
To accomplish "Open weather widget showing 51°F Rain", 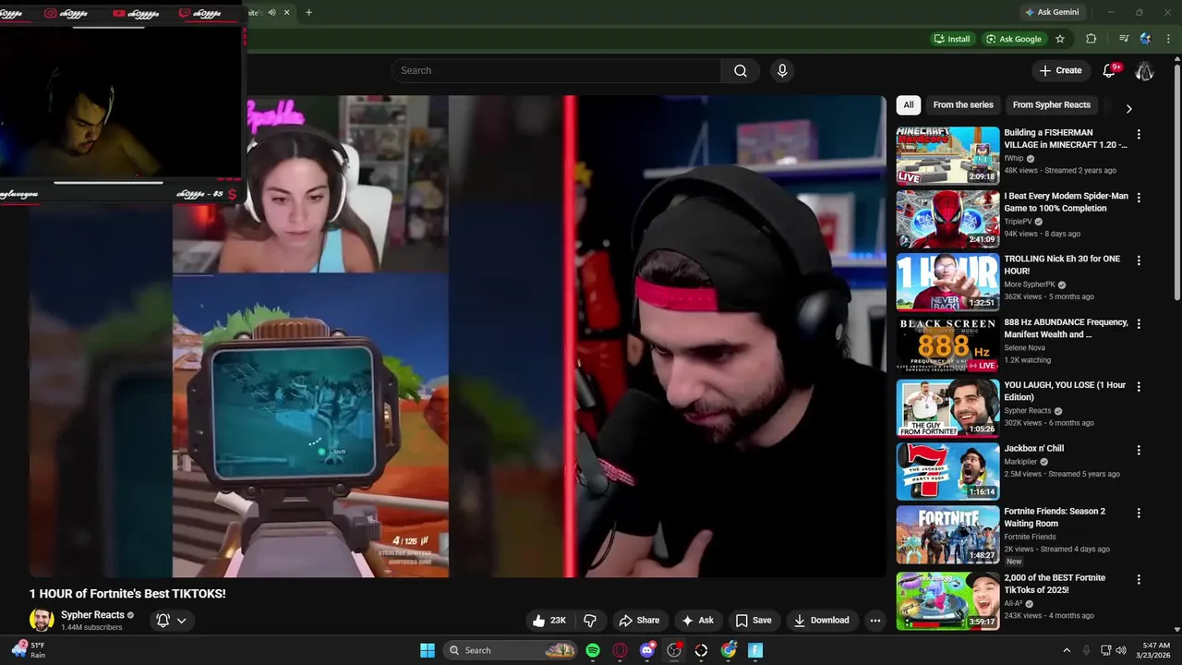I will coord(28,650).
